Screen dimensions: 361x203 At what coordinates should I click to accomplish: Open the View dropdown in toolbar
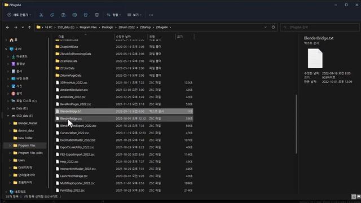click(x=134, y=15)
